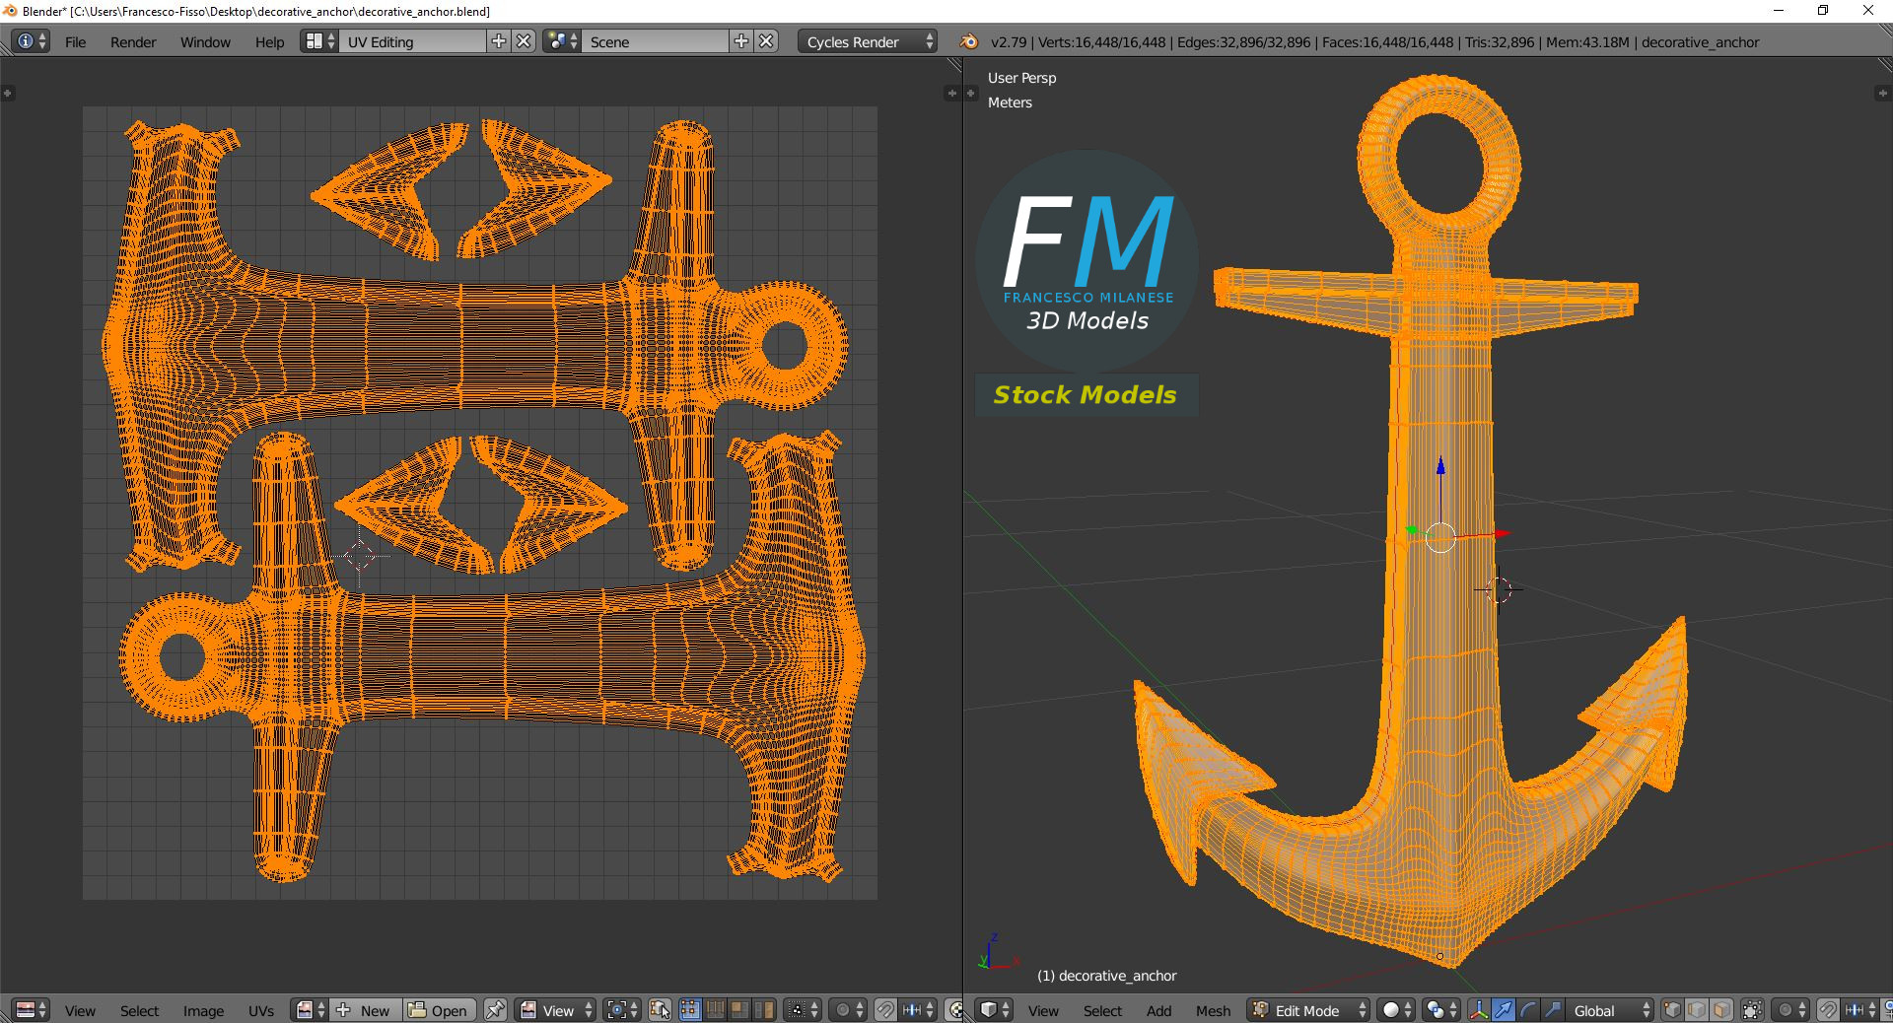1893x1023 pixels.
Task: Open the Edit Mode dropdown
Action: point(1309,1010)
